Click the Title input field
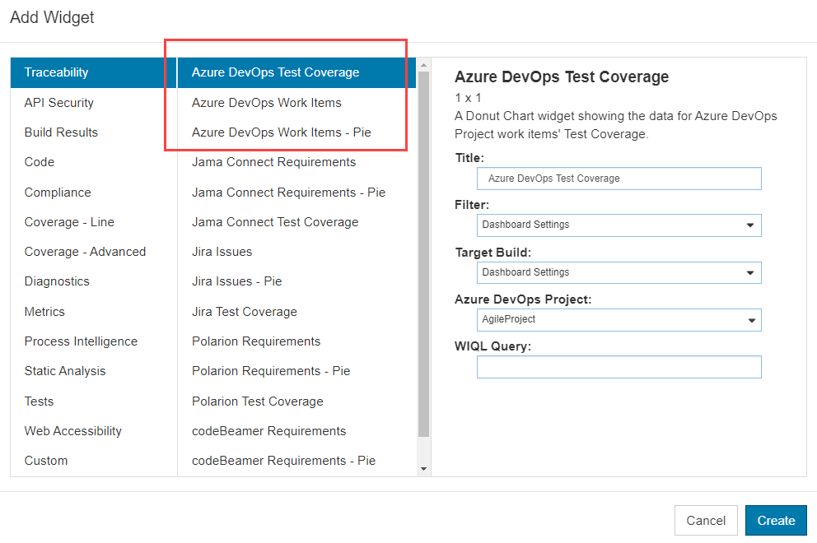Screen dimensions: 817x543 [x=619, y=179]
